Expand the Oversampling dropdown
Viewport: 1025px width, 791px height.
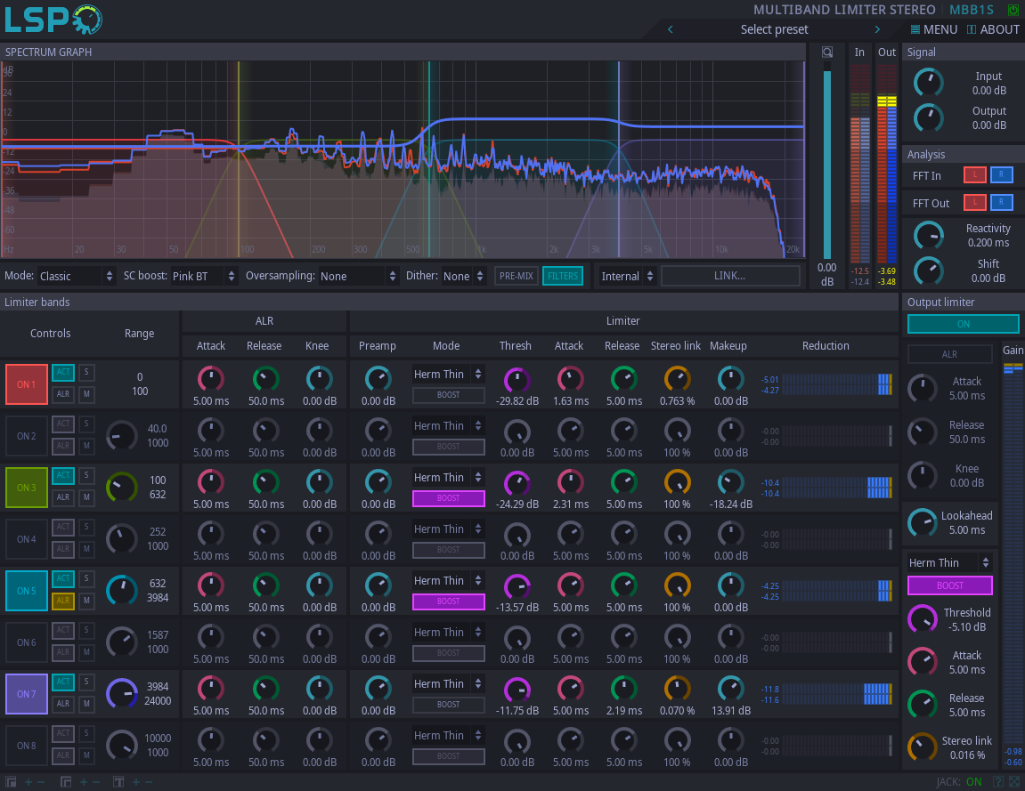(358, 276)
